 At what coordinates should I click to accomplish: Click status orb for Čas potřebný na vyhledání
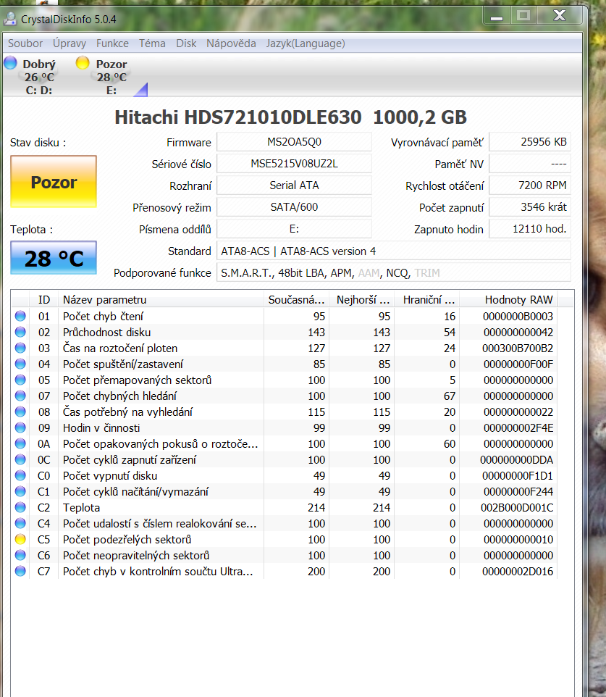[x=20, y=412]
